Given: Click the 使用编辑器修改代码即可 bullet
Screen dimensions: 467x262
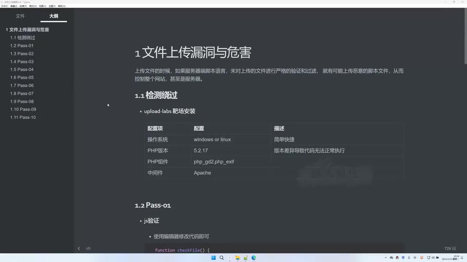Looking at the screenshot, I should (181, 237).
